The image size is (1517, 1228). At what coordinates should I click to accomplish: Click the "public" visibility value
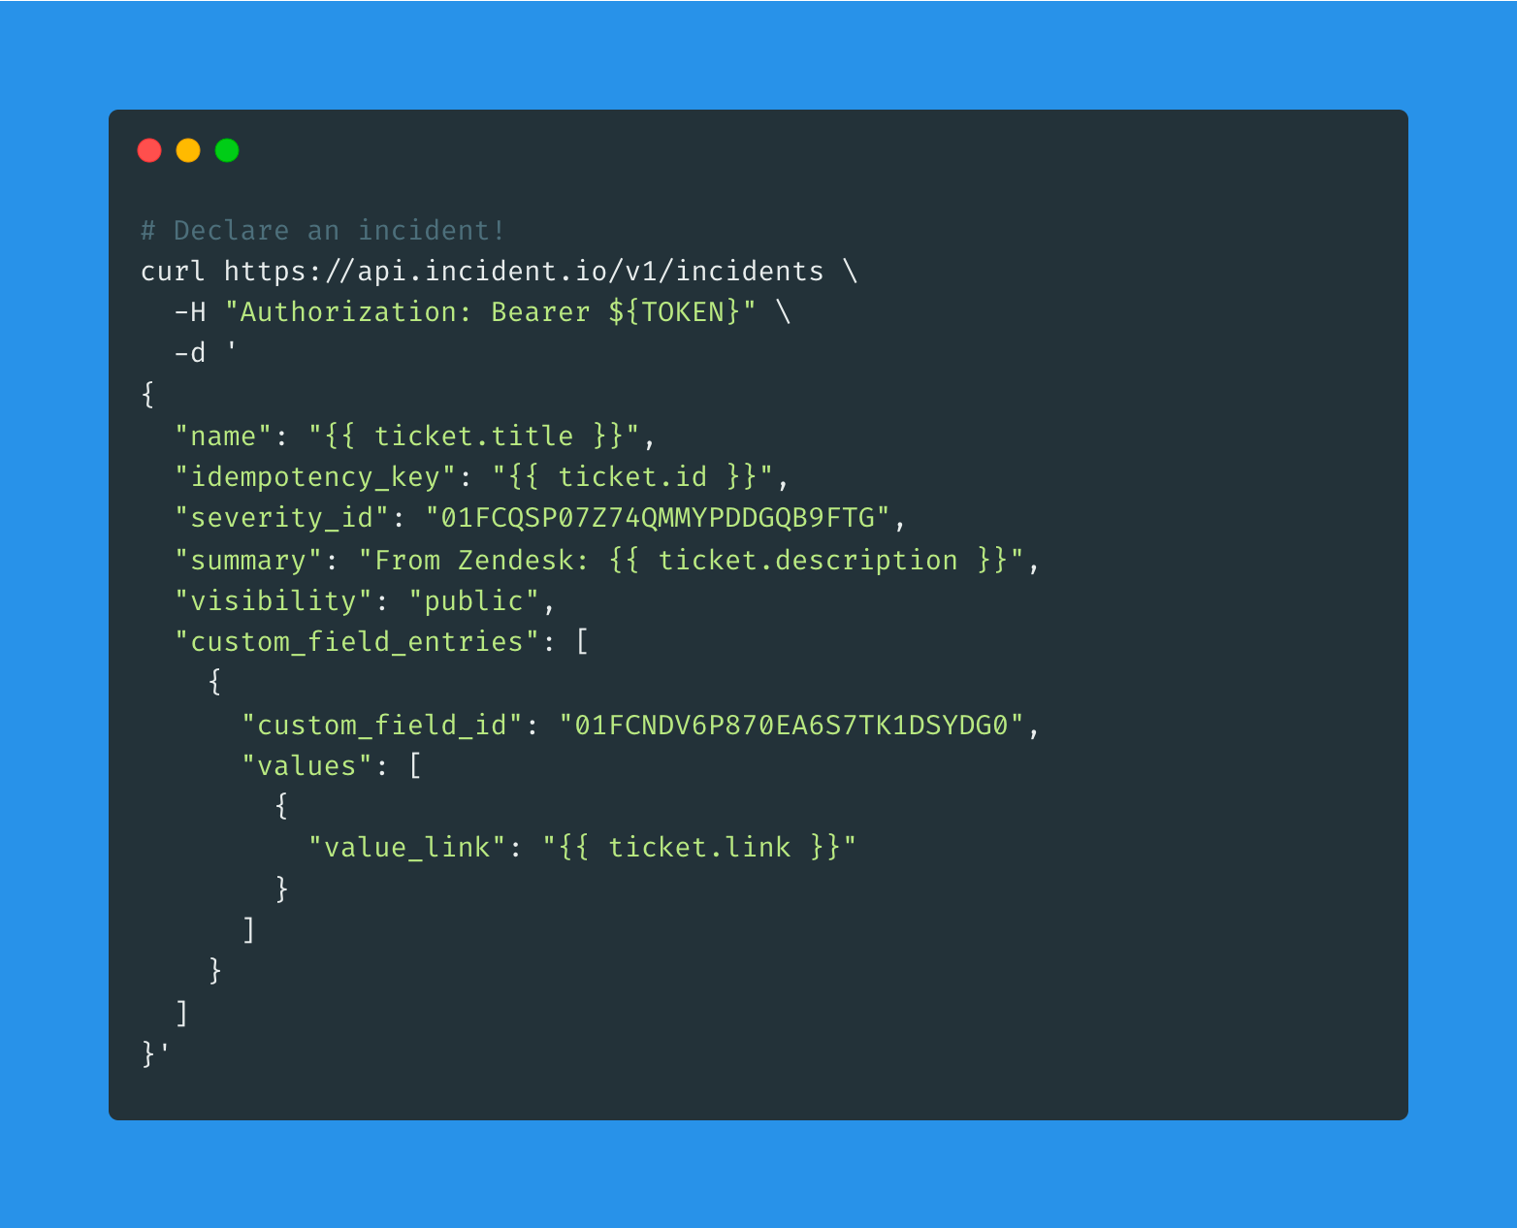click(x=473, y=600)
